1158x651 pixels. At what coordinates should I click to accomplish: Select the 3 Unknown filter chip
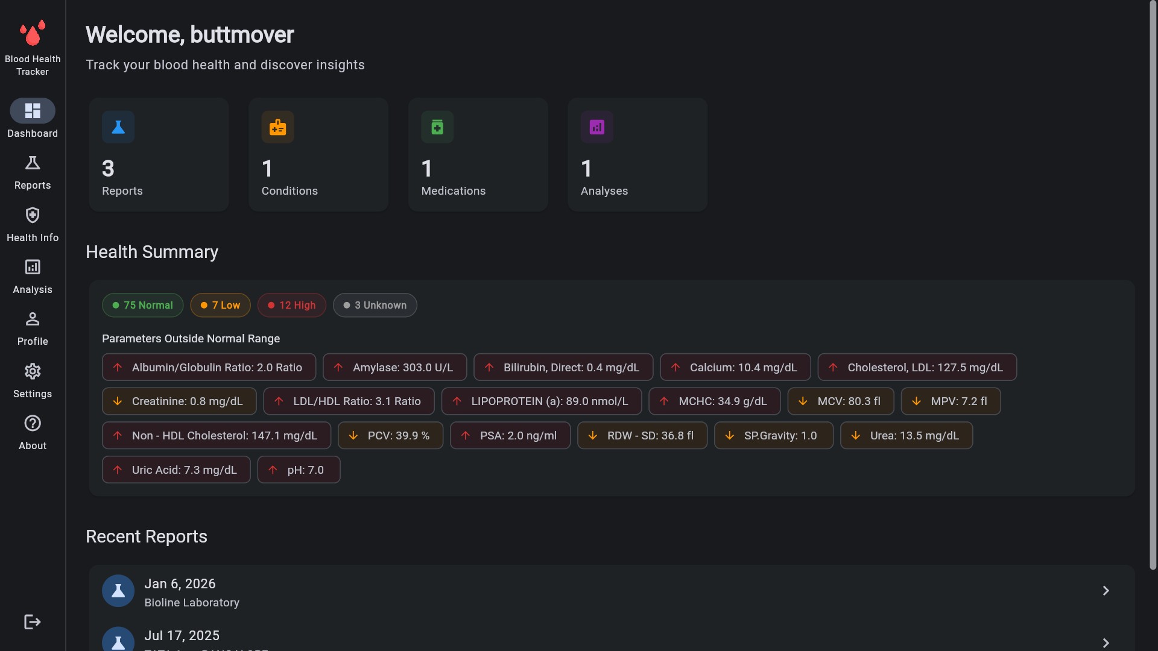(x=375, y=305)
